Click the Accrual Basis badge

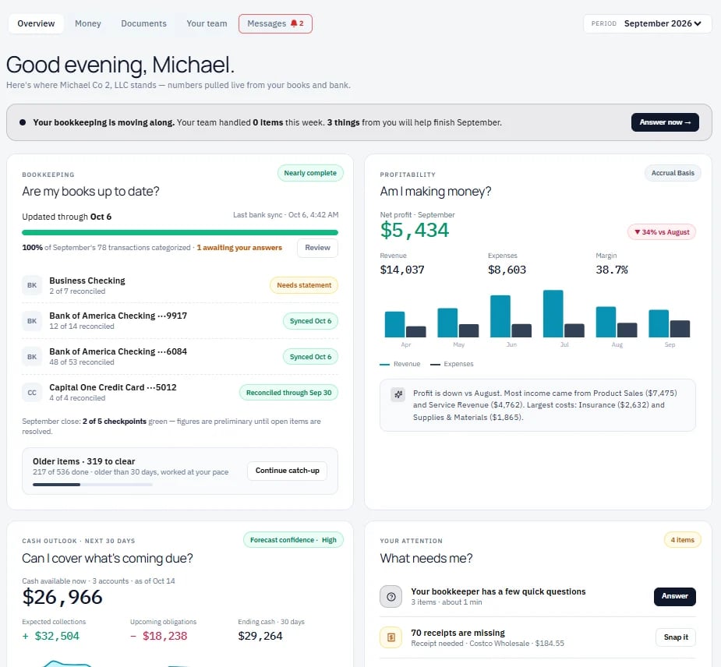point(673,173)
